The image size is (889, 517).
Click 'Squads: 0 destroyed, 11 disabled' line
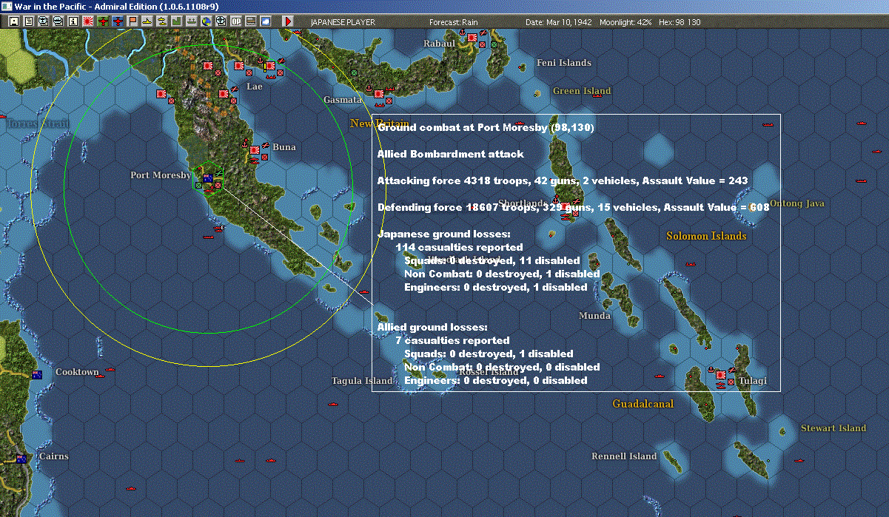pyautogui.click(x=492, y=260)
